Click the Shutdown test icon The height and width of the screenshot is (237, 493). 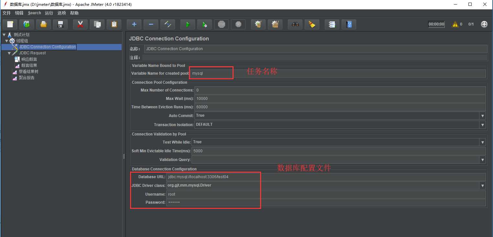coord(238,24)
